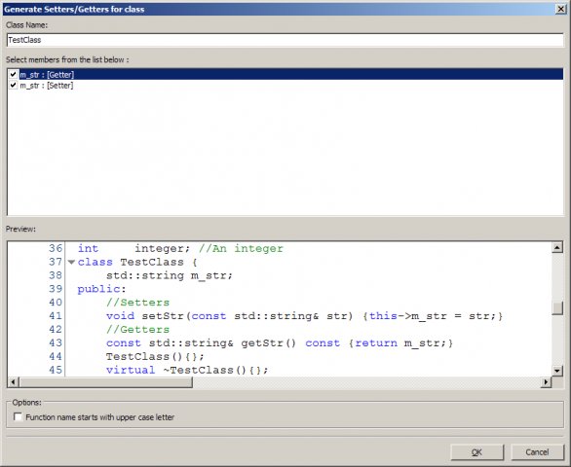Image resolution: width=571 pixels, height=467 pixels.
Task: Click the getStr code line in preview
Action: pos(280,342)
